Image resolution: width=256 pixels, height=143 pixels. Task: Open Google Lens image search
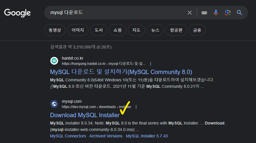tap(228, 13)
